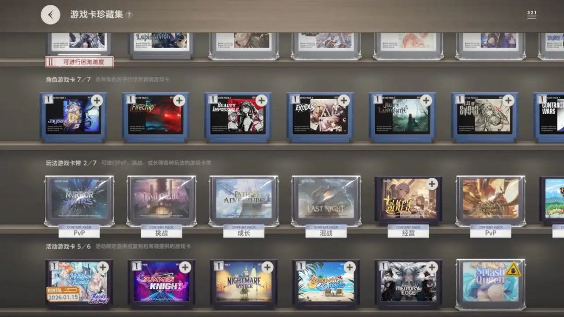Click level I badge on Beauty Impossible card
Screen dimensions: 564x317
coord(213,99)
